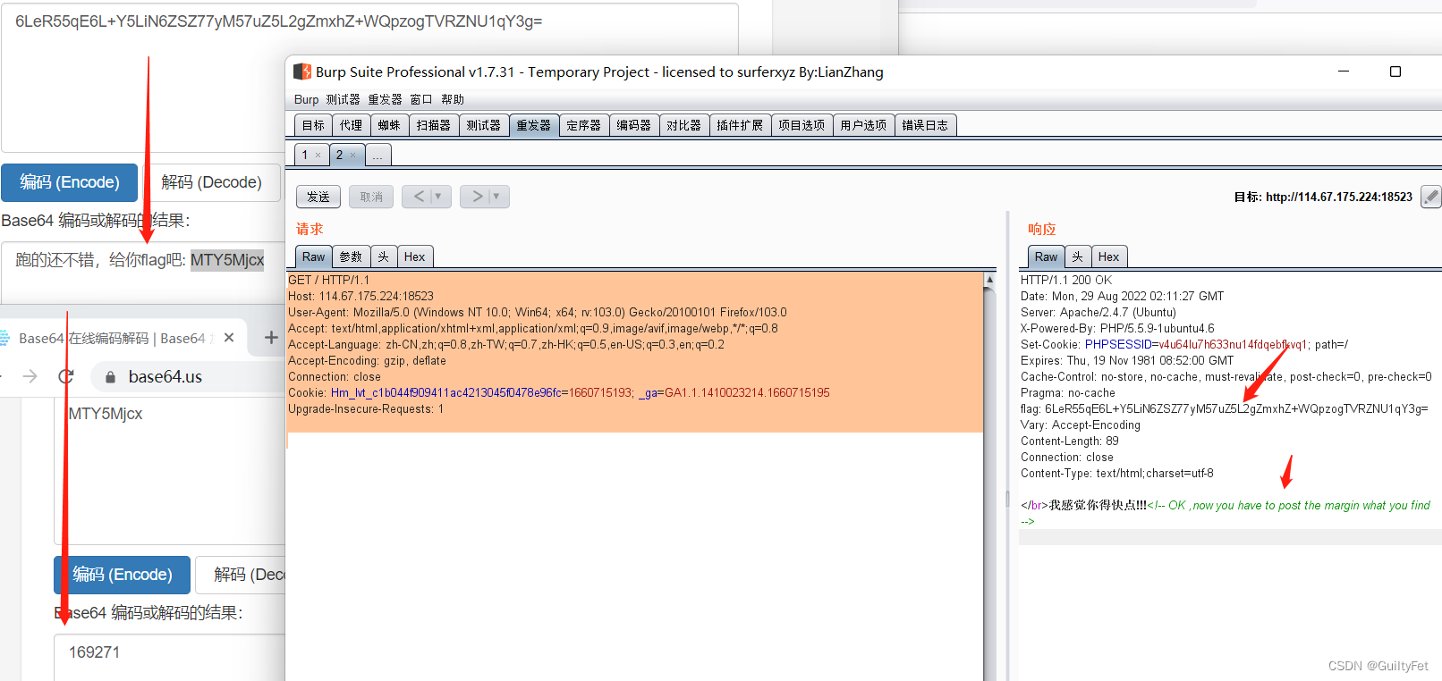
Task: Click the input box with the 6LeR55qE6L base64 string
Action: pos(369,78)
